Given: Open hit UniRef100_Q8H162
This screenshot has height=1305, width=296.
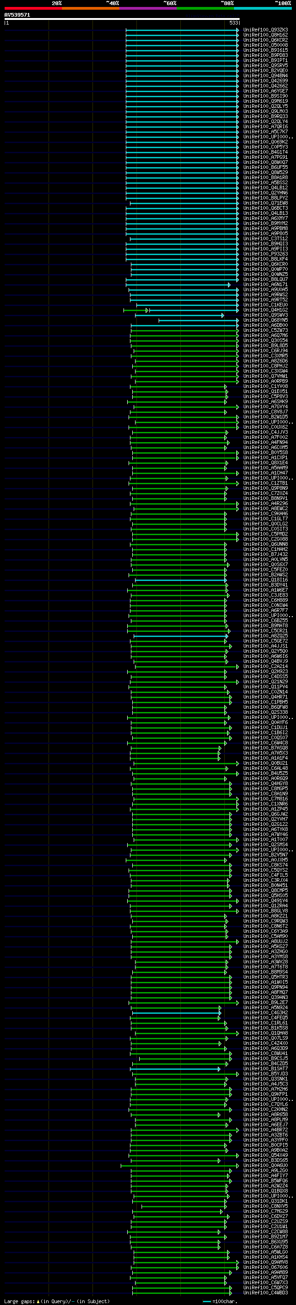Looking at the screenshot, I should click(x=265, y=35).
